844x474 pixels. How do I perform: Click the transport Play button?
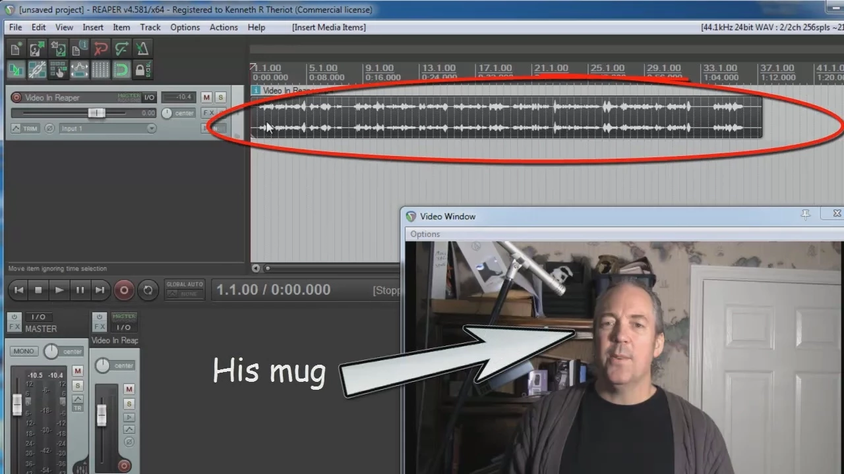tap(59, 290)
